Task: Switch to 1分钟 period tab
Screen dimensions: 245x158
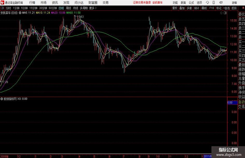Action: pos(16,8)
